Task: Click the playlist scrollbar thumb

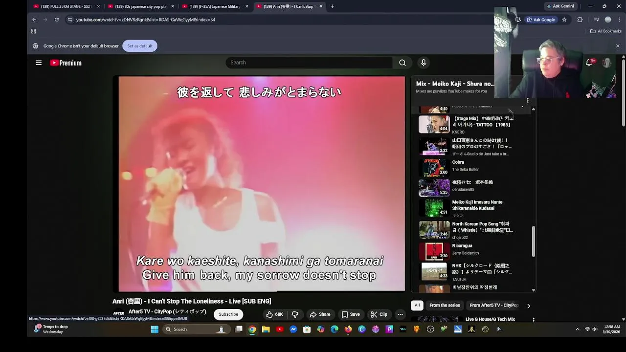Action: pyautogui.click(x=533, y=242)
